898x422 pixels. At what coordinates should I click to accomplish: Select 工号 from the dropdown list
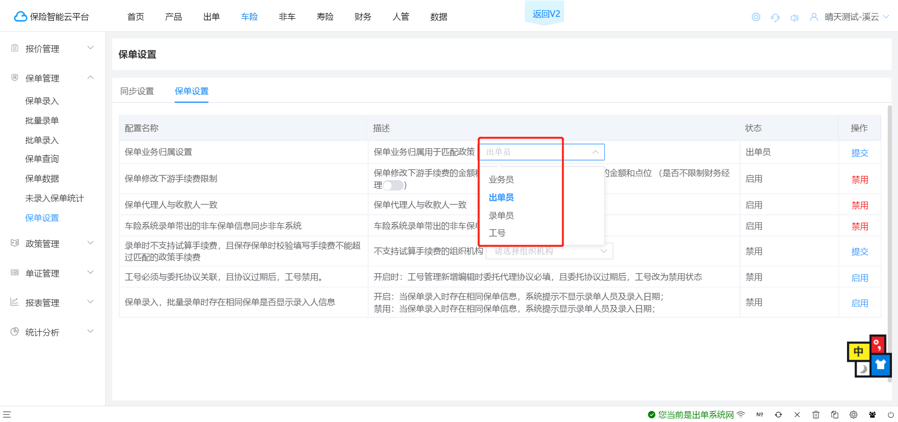pyautogui.click(x=497, y=233)
